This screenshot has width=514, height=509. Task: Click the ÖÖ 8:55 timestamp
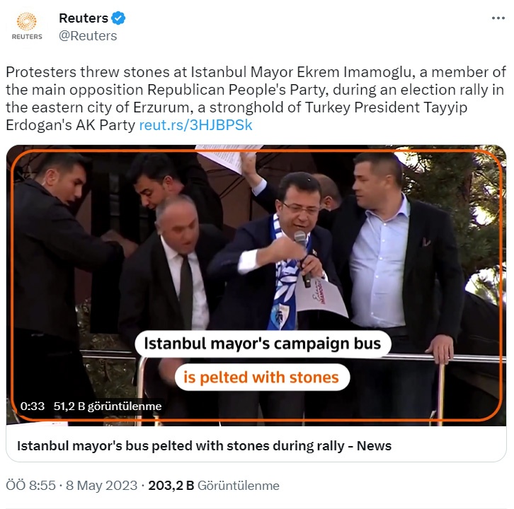tap(32, 486)
